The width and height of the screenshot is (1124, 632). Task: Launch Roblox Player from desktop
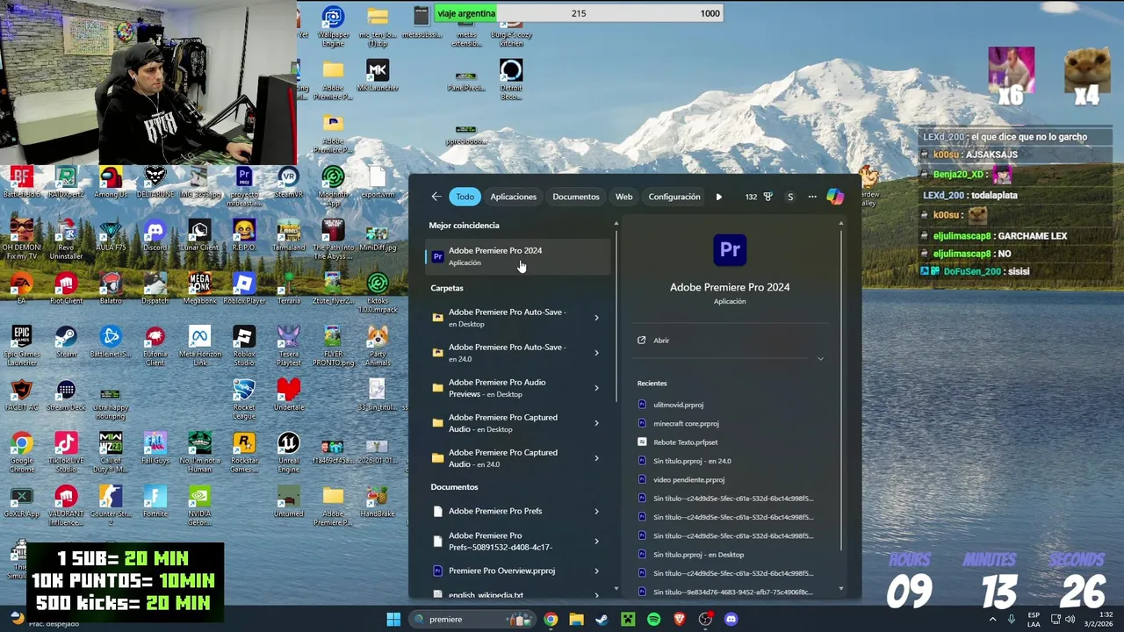pos(244,289)
